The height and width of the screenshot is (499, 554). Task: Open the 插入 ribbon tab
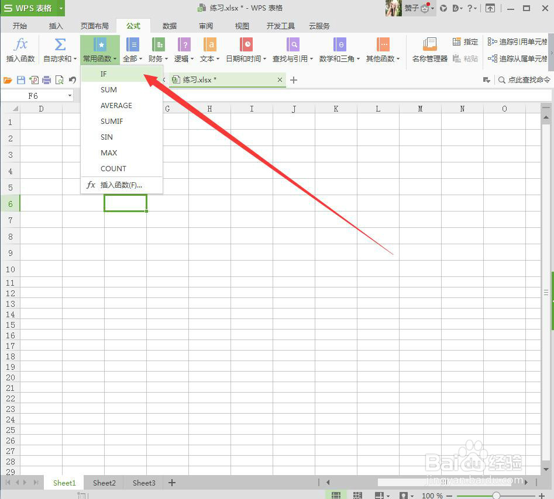56,26
